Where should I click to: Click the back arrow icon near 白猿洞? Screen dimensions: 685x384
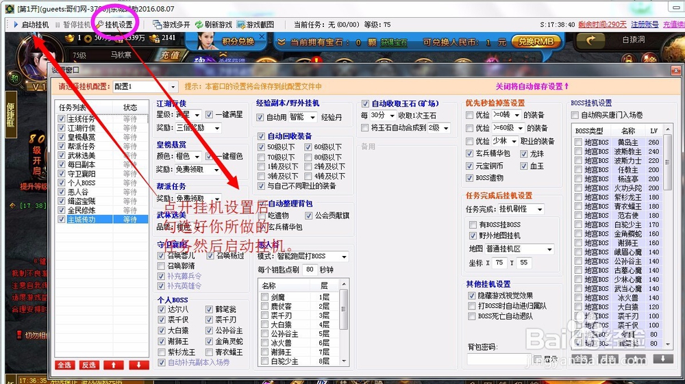click(x=591, y=40)
